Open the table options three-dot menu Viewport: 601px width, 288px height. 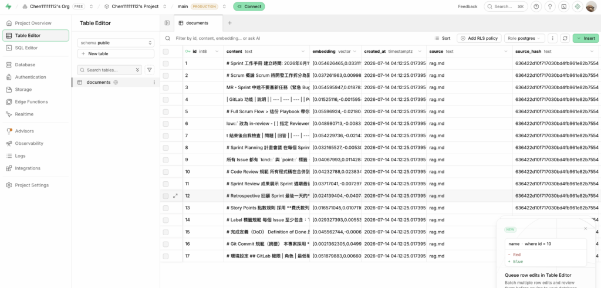click(552, 38)
